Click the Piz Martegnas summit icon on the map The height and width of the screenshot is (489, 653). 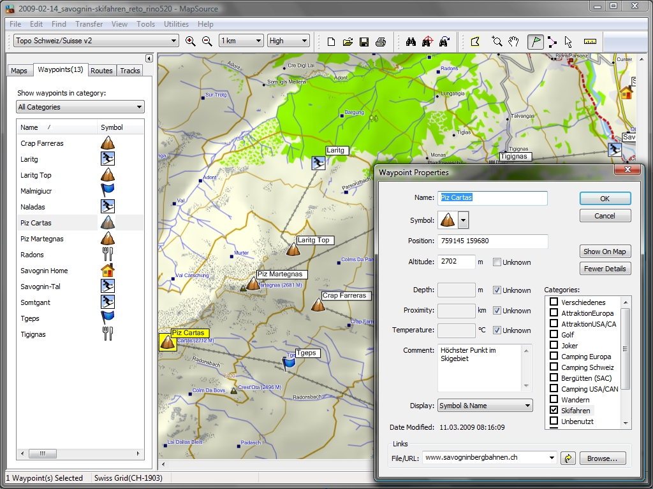[x=253, y=283]
